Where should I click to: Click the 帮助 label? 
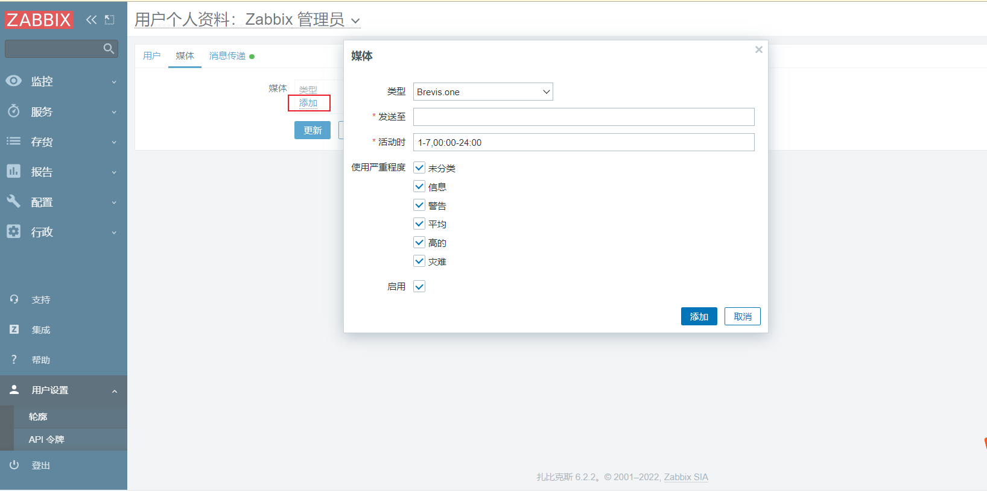[41, 360]
